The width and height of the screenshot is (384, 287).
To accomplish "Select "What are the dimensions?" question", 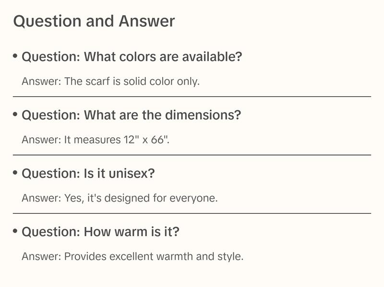I will (x=132, y=116).
